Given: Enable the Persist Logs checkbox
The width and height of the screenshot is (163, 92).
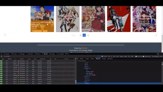Looking at the screenshot, I should [x=136, y=56].
